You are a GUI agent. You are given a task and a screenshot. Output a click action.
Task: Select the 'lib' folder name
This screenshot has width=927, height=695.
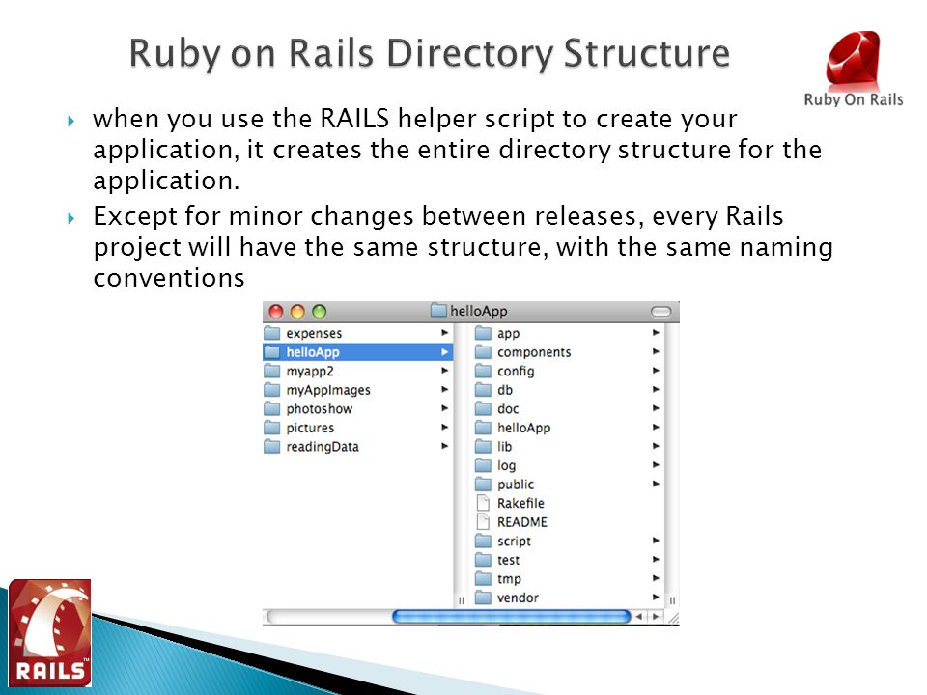504,447
